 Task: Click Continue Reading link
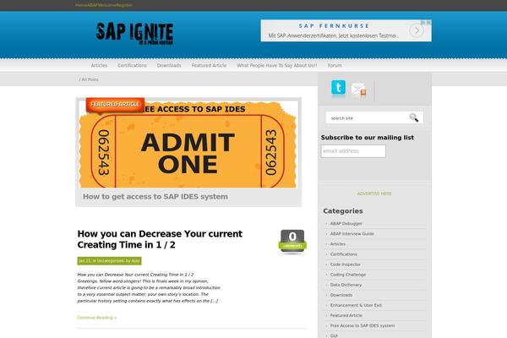coord(96,318)
